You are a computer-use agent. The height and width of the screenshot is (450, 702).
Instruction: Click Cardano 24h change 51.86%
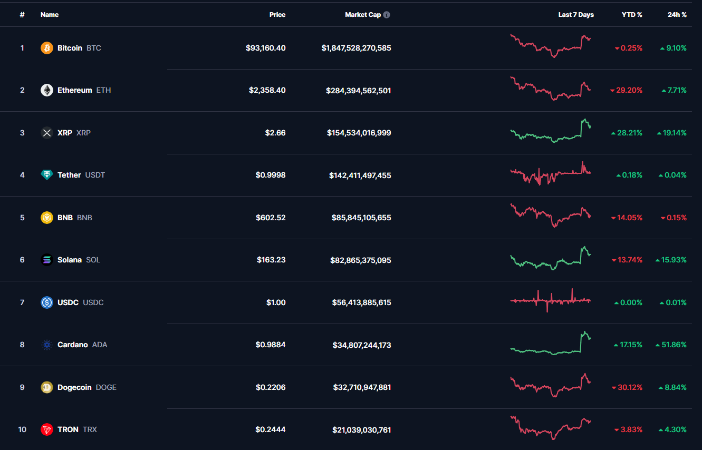click(671, 345)
